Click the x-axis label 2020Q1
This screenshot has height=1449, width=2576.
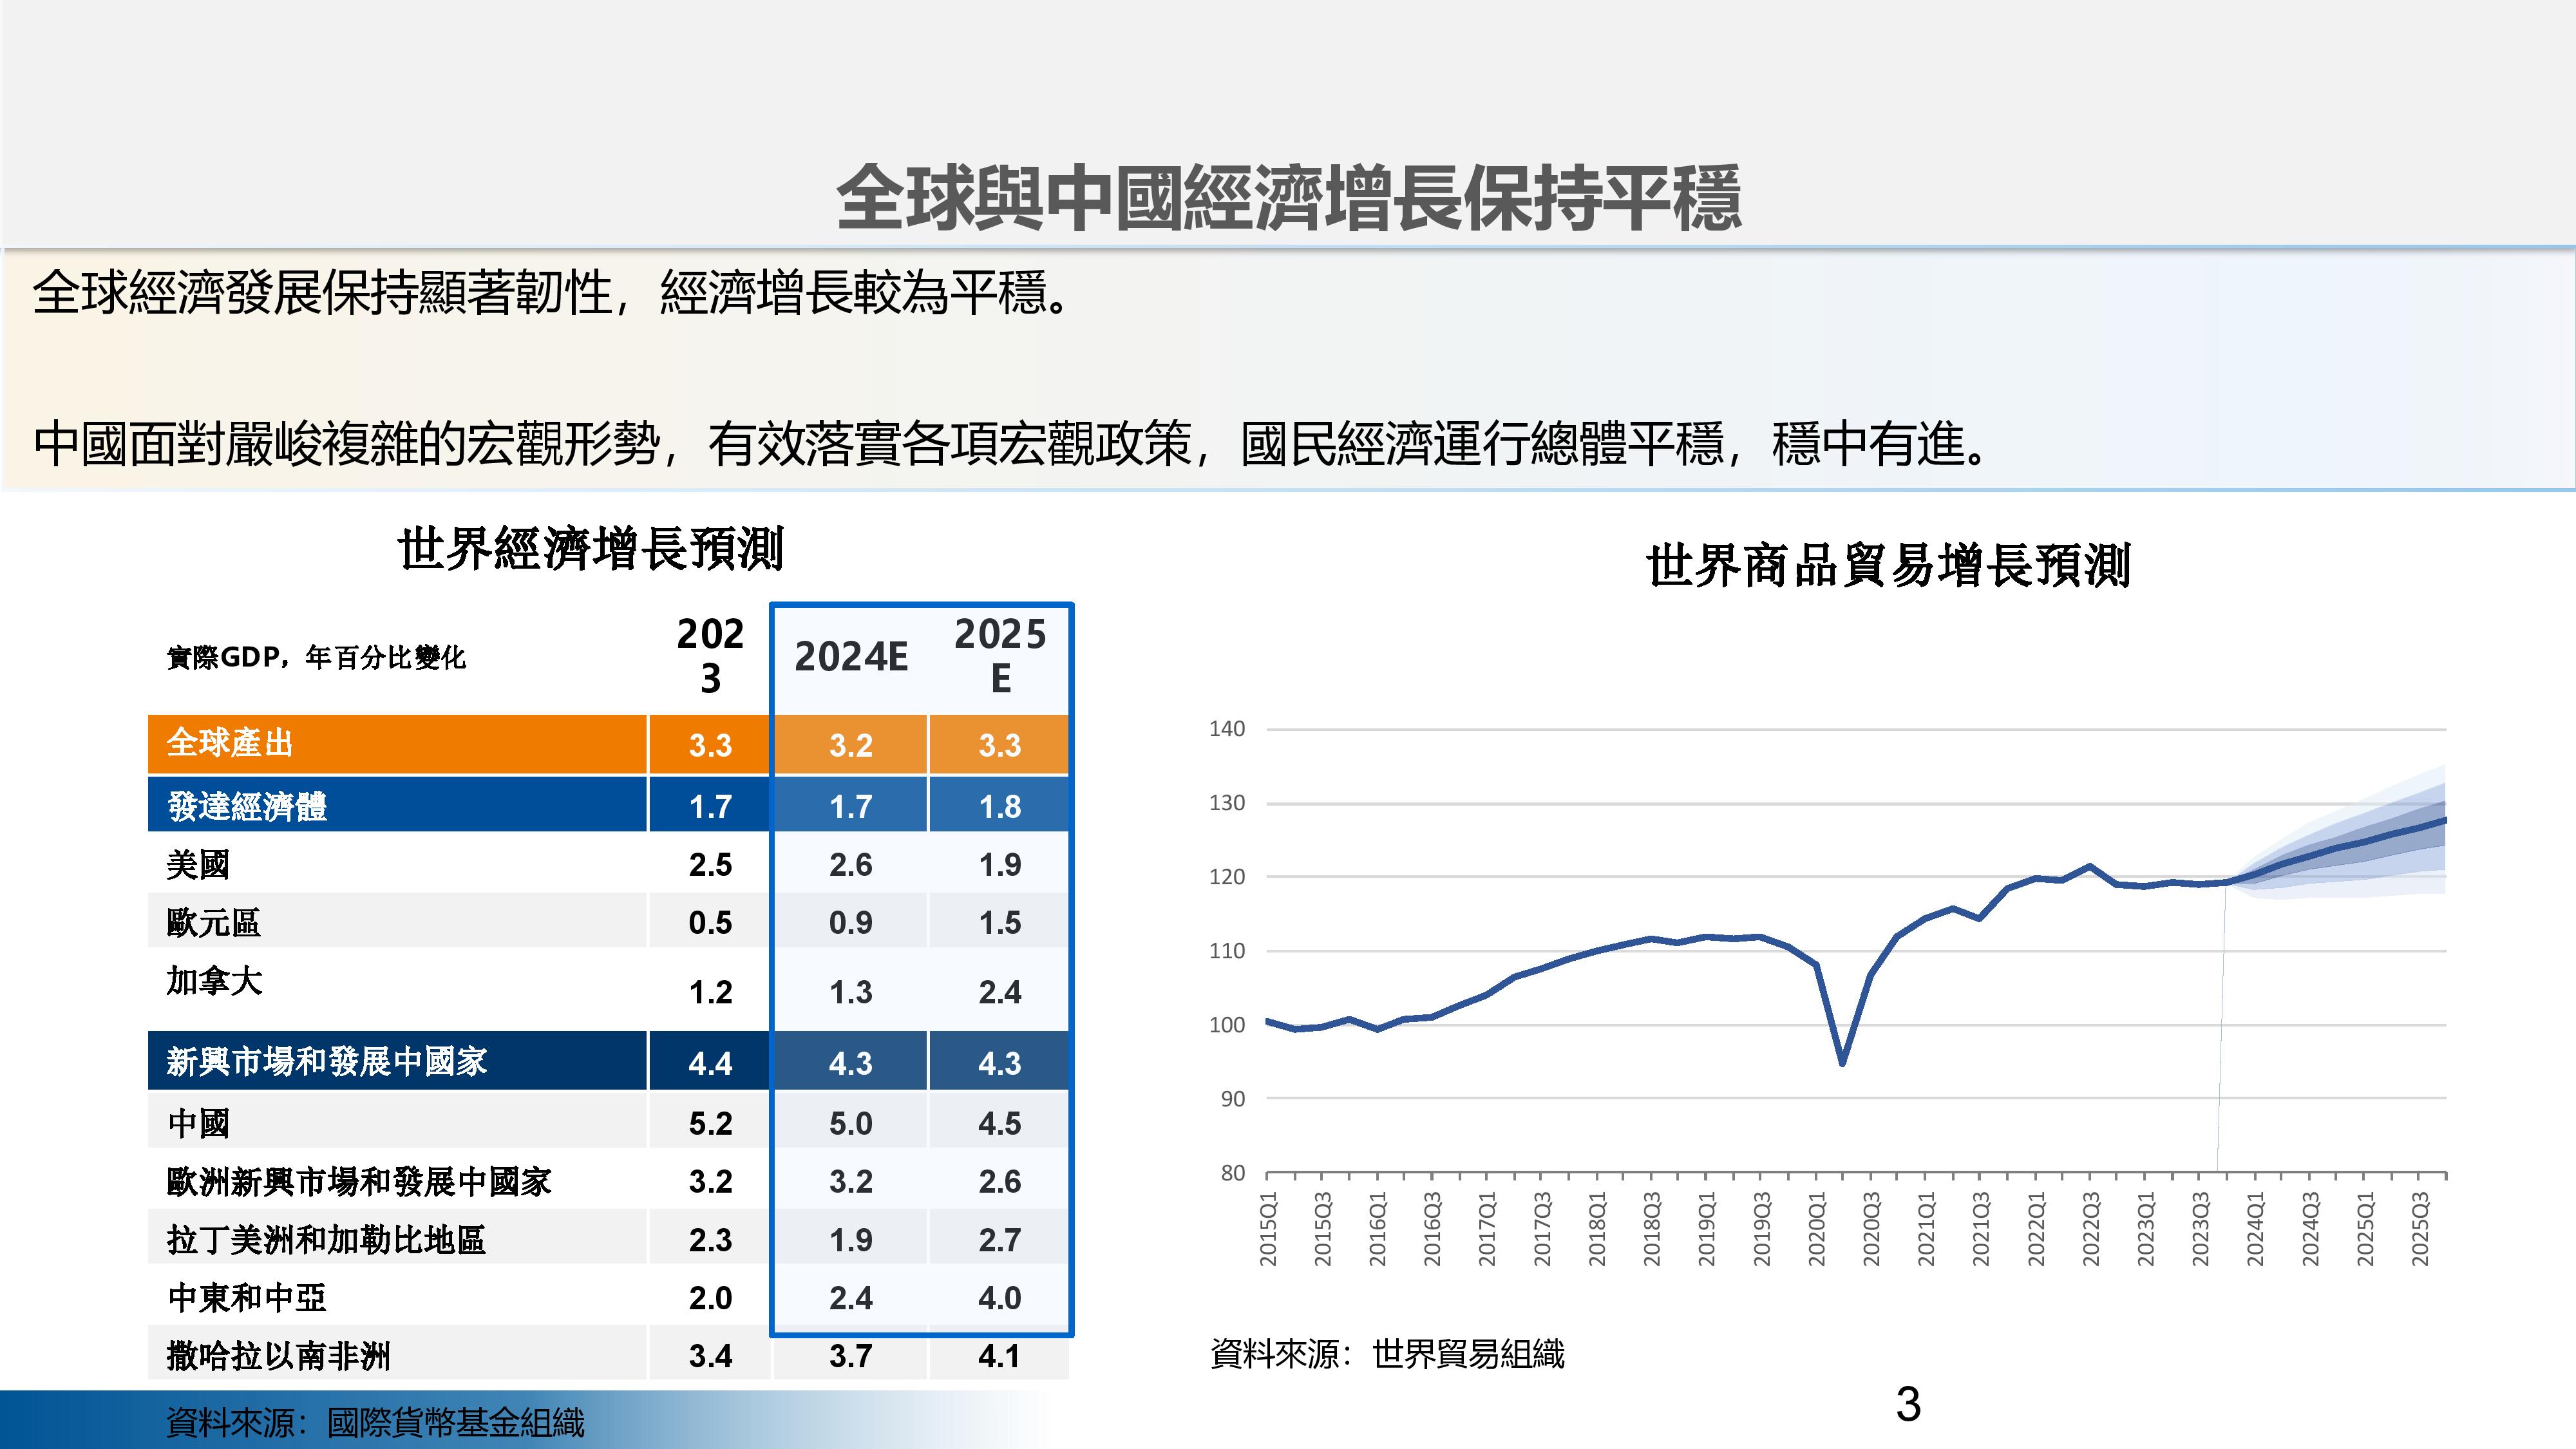1816,1229
